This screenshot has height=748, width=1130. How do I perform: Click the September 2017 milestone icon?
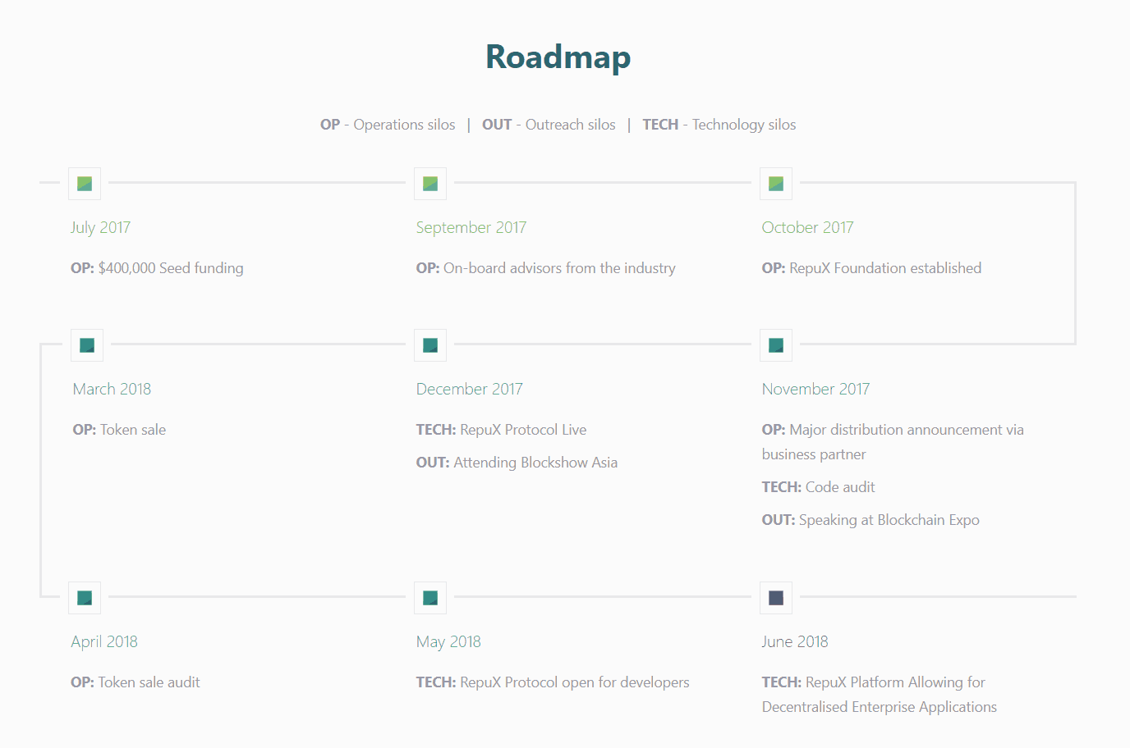pos(430,184)
